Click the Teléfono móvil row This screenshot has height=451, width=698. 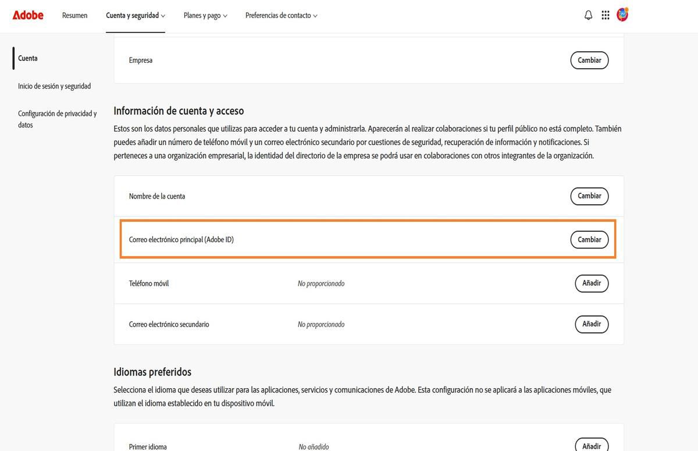click(349, 283)
